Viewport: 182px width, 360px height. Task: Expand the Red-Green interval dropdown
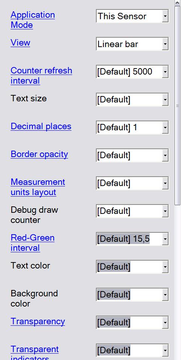coord(132,239)
